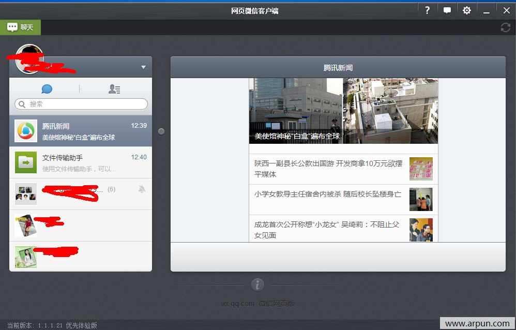Open the group chat with six members
Viewport: 516px width, 330px height.
81,194
